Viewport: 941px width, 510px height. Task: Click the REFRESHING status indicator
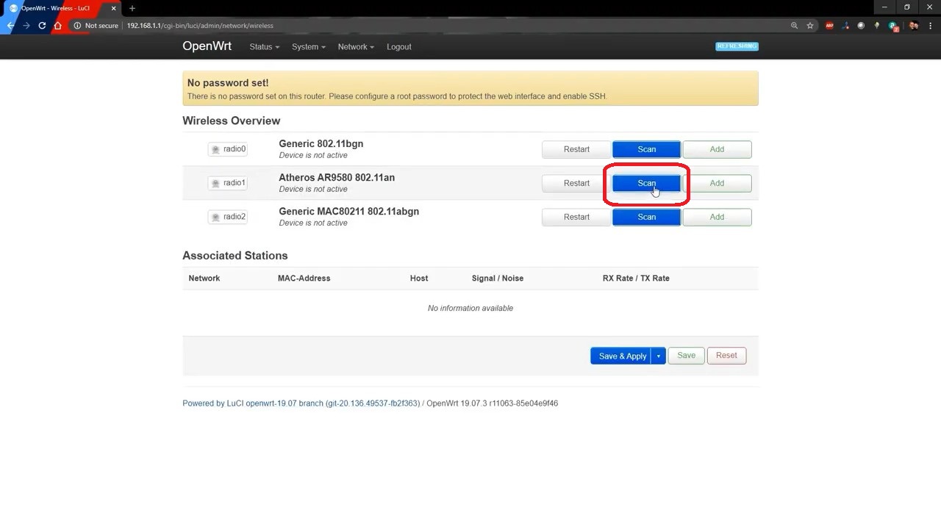point(737,46)
